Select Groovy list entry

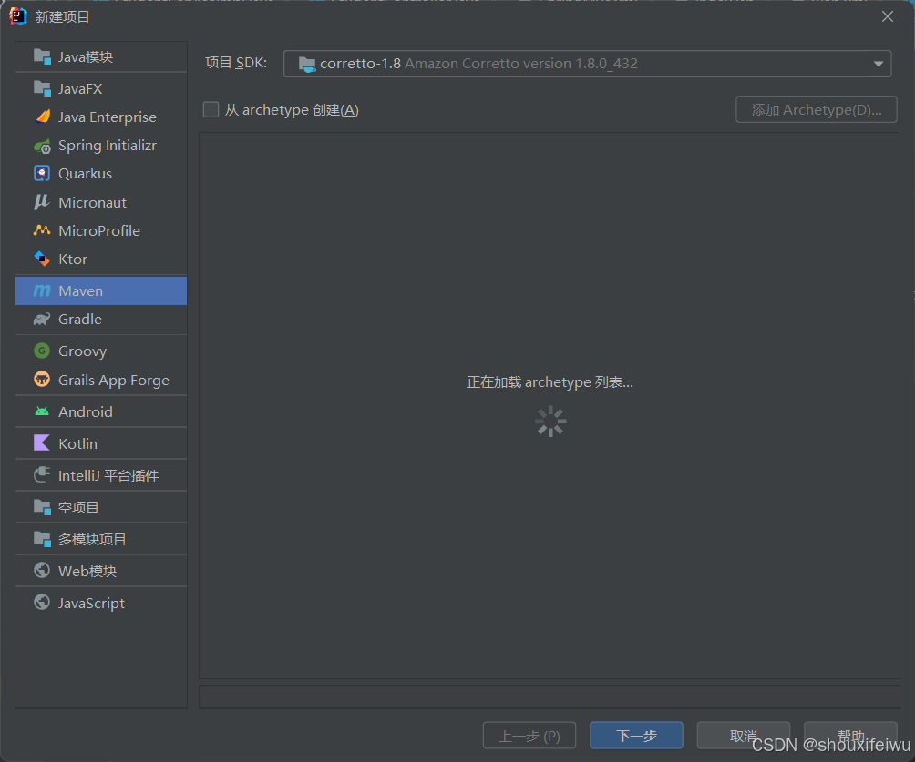(x=101, y=351)
